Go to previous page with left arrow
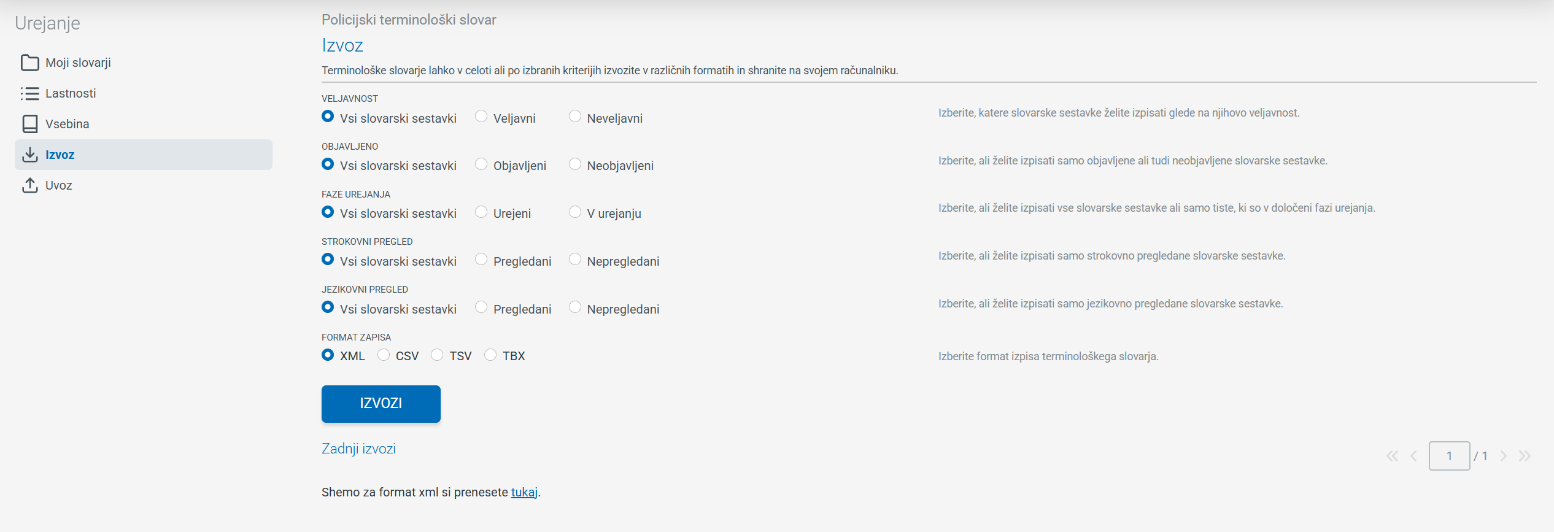The height and width of the screenshot is (532, 1554). [x=1414, y=456]
